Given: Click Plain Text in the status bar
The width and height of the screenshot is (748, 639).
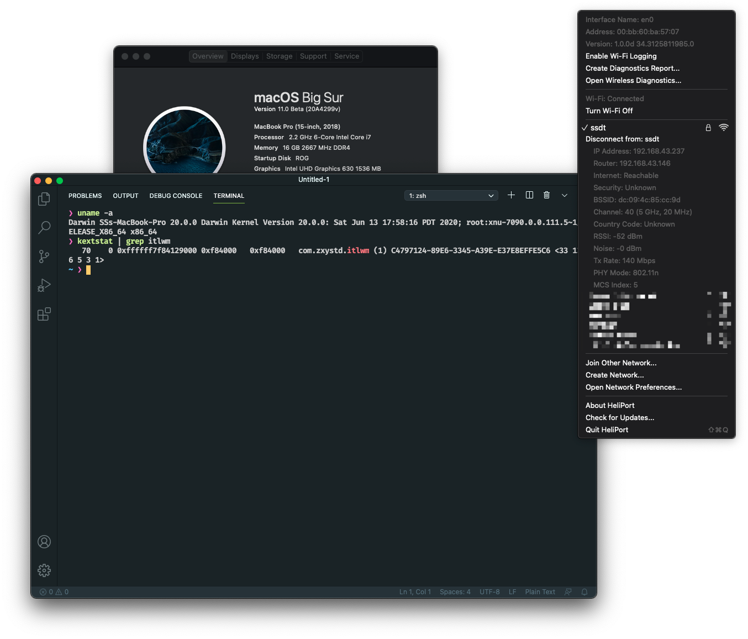Looking at the screenshot, I should (540, 591).
